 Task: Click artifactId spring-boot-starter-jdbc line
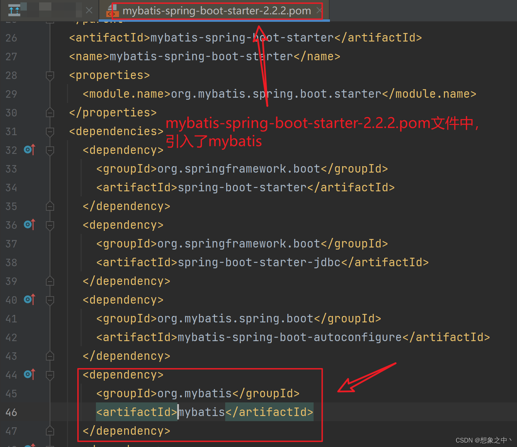coord(263,262)
